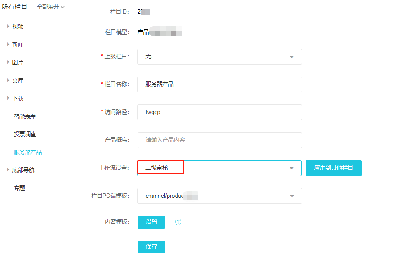
Task: Select 专题 in the sidebar
Action: click(x=19, y=188)
